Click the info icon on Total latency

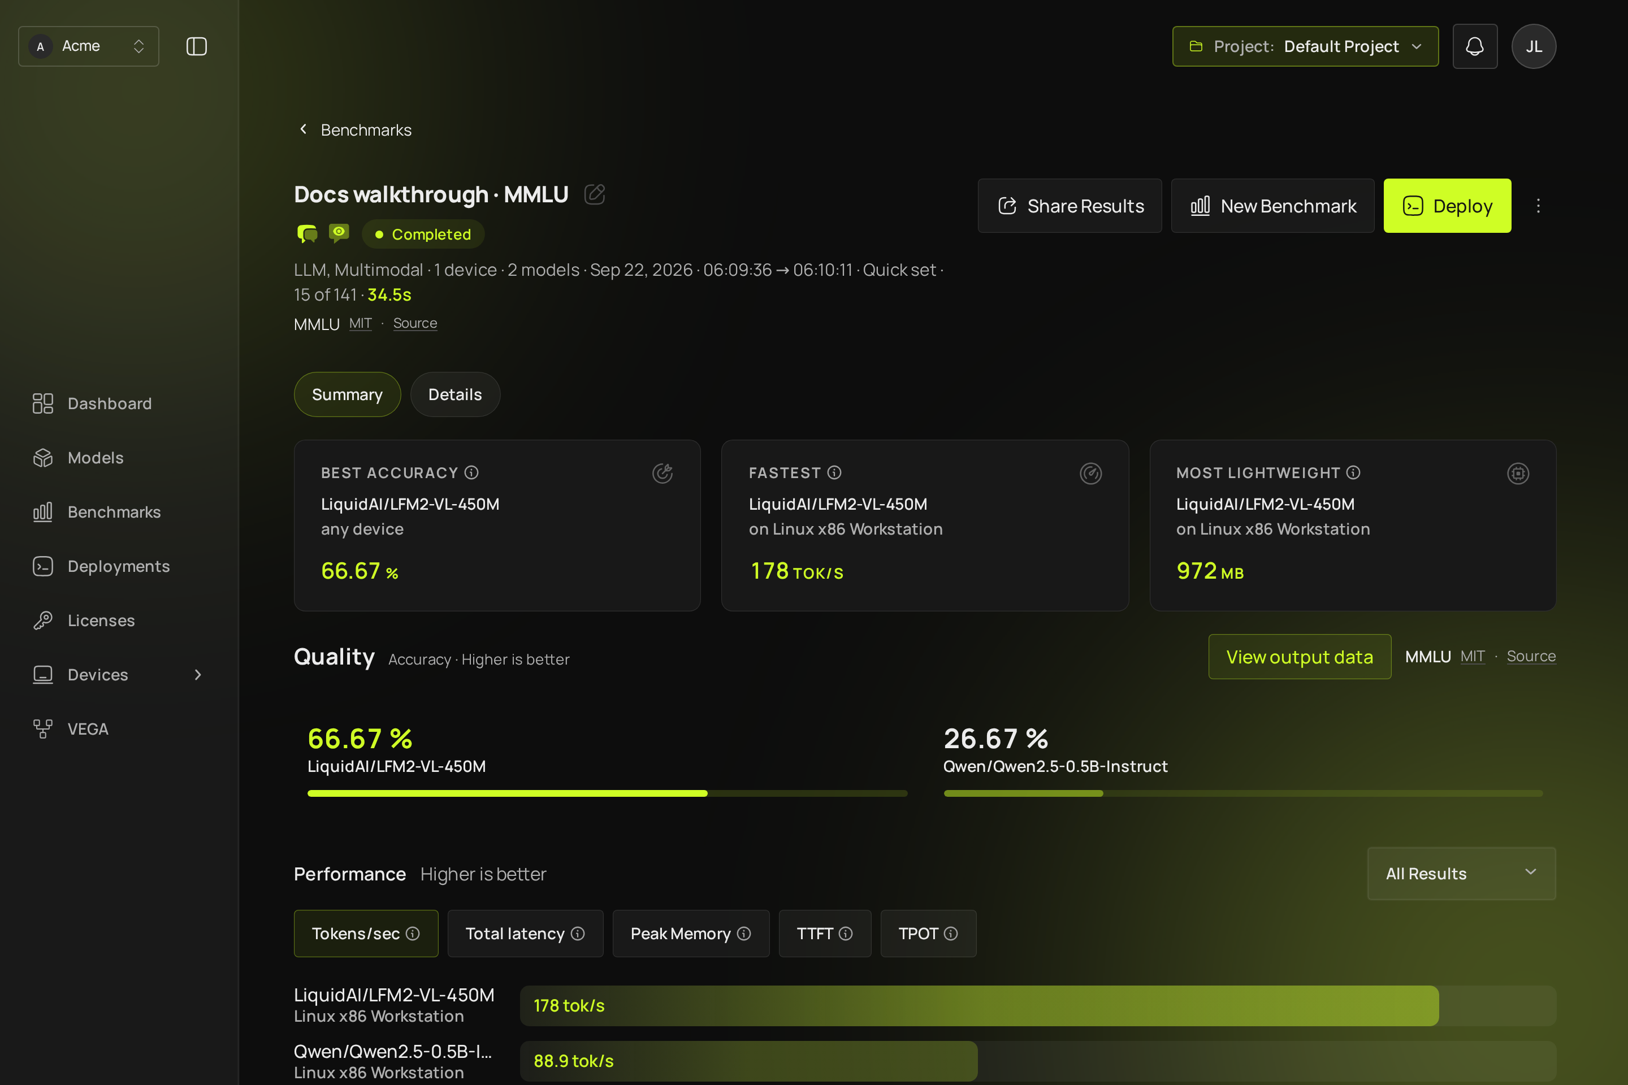click(x=578, y=934)
